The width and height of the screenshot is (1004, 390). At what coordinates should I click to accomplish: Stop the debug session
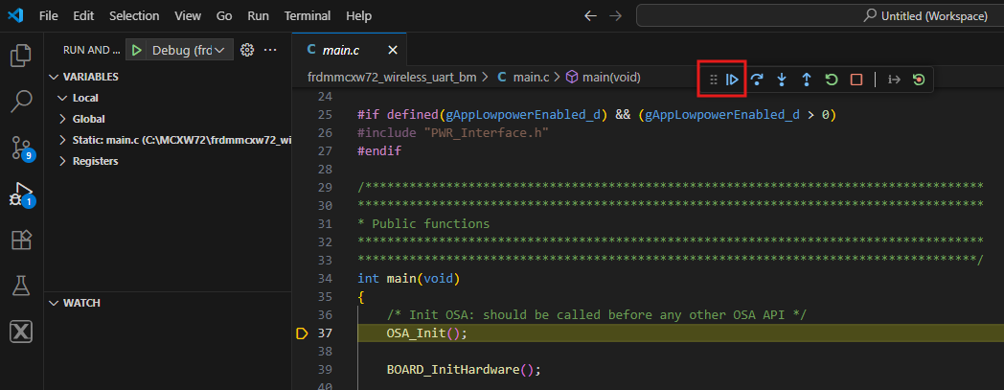click(856, 80)
